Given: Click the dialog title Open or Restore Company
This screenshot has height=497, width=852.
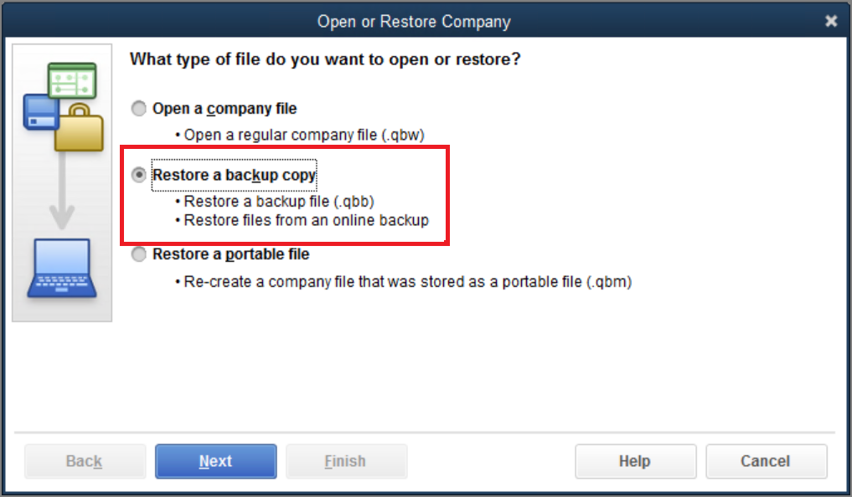Looking at the screenshot, I should [414, 22].
